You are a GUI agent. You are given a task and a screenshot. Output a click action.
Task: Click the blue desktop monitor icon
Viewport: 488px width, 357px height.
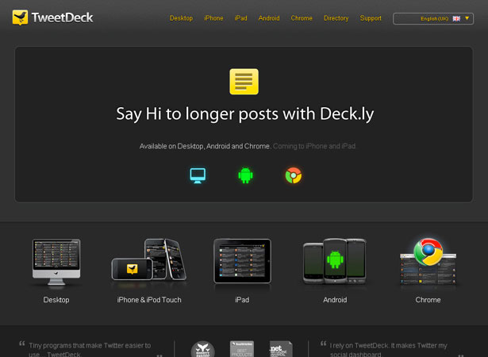(198, 175)
